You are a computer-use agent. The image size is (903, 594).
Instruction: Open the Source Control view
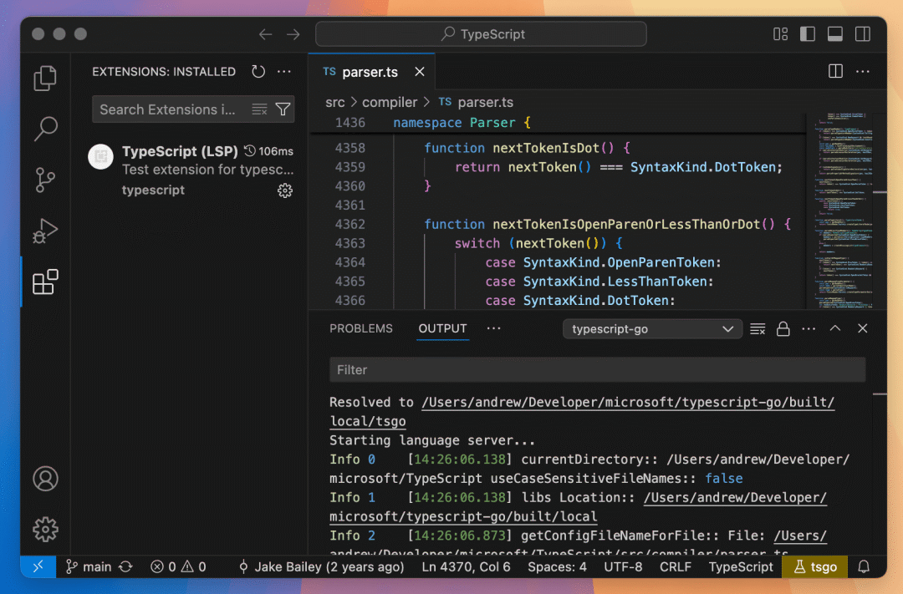(45, 180)
